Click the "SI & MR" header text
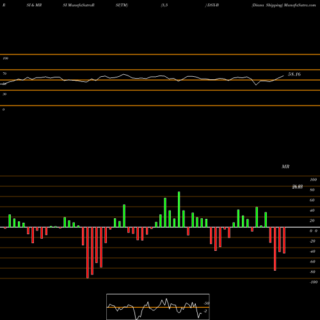Viewport: 320px width, 320px height. click(x=34, y=5)
